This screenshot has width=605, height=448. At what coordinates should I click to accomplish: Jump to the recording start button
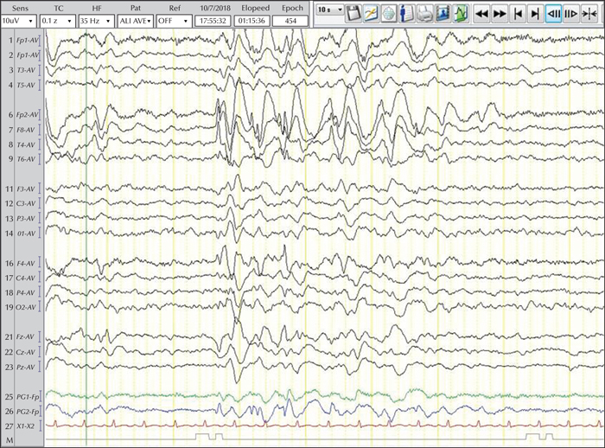coord(518,14)
